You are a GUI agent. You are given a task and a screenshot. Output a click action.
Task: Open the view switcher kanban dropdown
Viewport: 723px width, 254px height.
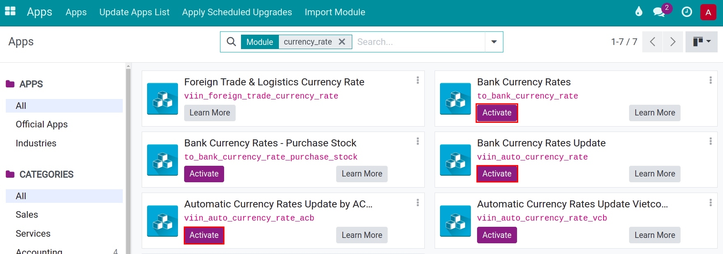coord(701,42)
